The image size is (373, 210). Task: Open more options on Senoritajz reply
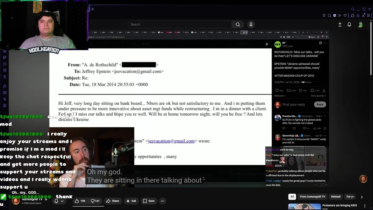325,136
